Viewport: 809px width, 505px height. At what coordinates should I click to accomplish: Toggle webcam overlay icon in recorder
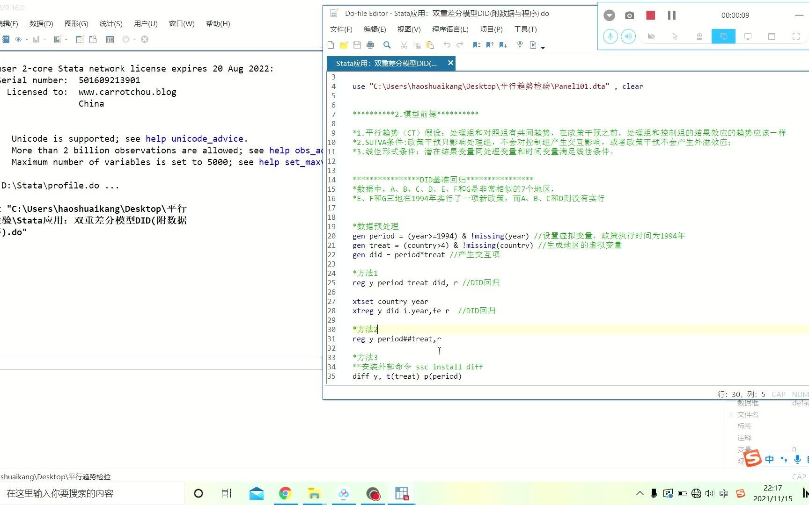(699, 36)
